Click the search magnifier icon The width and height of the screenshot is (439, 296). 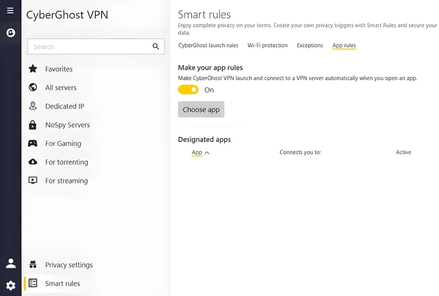(x=156, y=46)
